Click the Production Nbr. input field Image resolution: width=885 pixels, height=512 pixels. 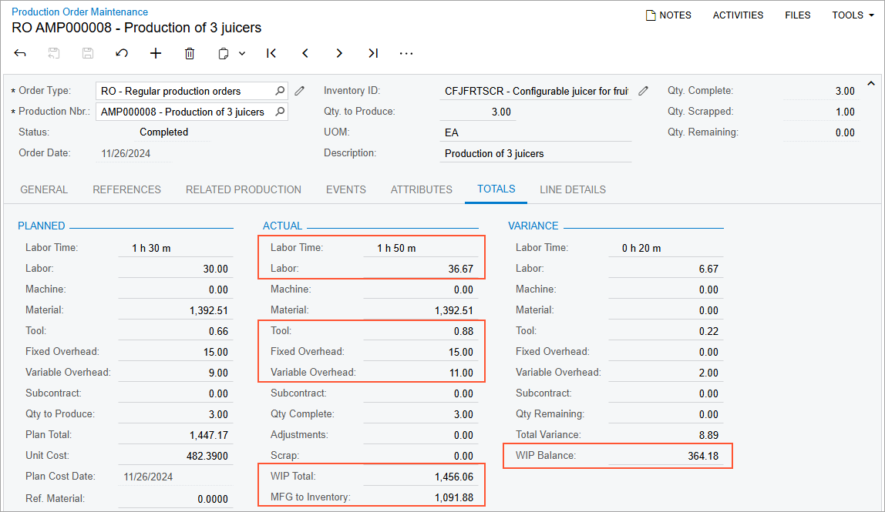[x=183, y=112]
